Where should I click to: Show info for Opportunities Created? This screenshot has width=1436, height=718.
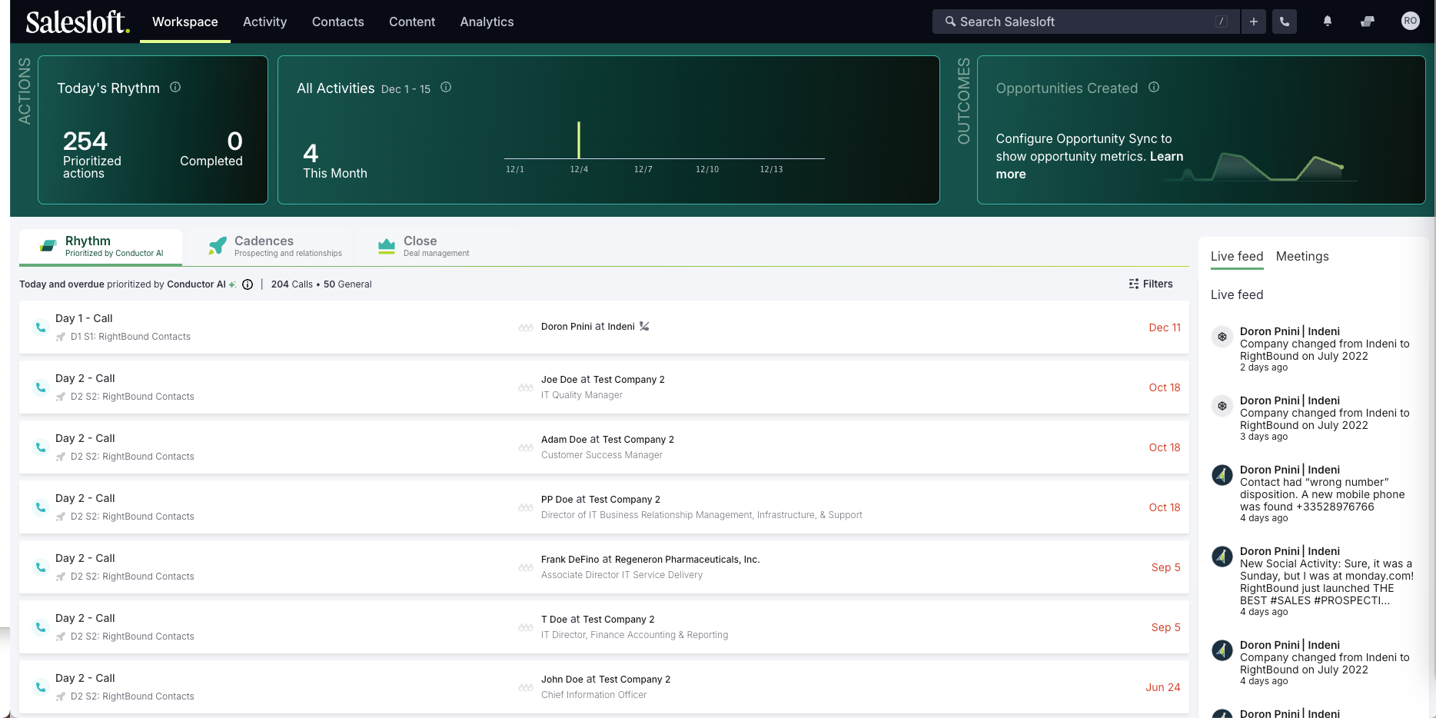[x=1154, y=87]
